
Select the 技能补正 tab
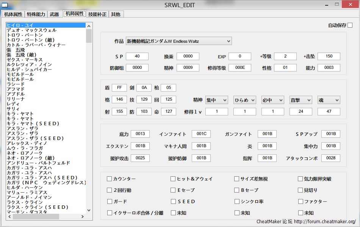click(97, 14)
